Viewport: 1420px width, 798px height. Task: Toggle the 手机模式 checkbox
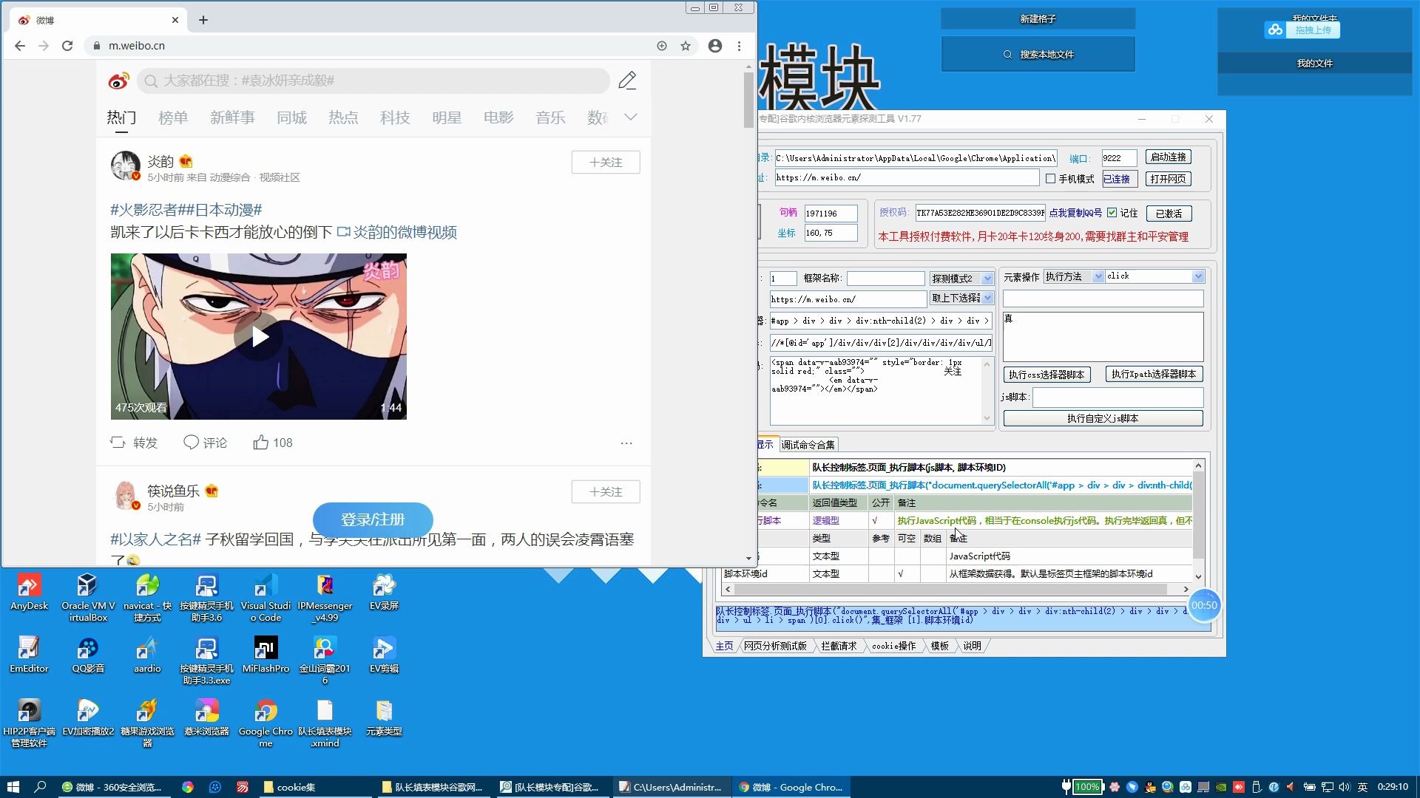[1050, 179]
